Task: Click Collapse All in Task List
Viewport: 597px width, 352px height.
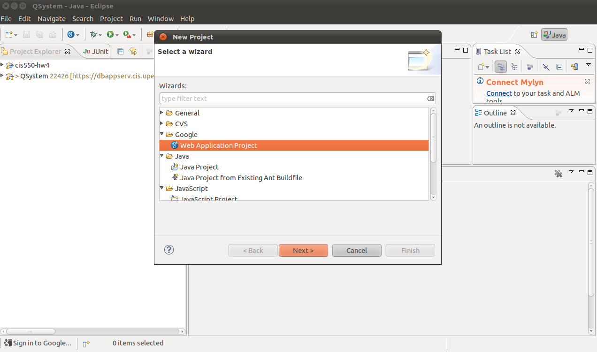Action: click(x=559, y=67)
